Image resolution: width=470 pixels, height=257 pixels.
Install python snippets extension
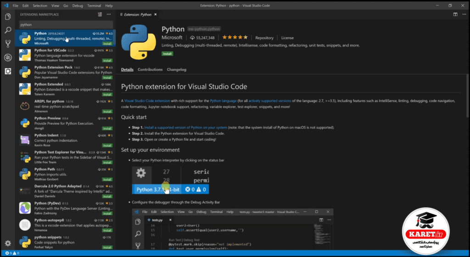(x=107, y=247)
